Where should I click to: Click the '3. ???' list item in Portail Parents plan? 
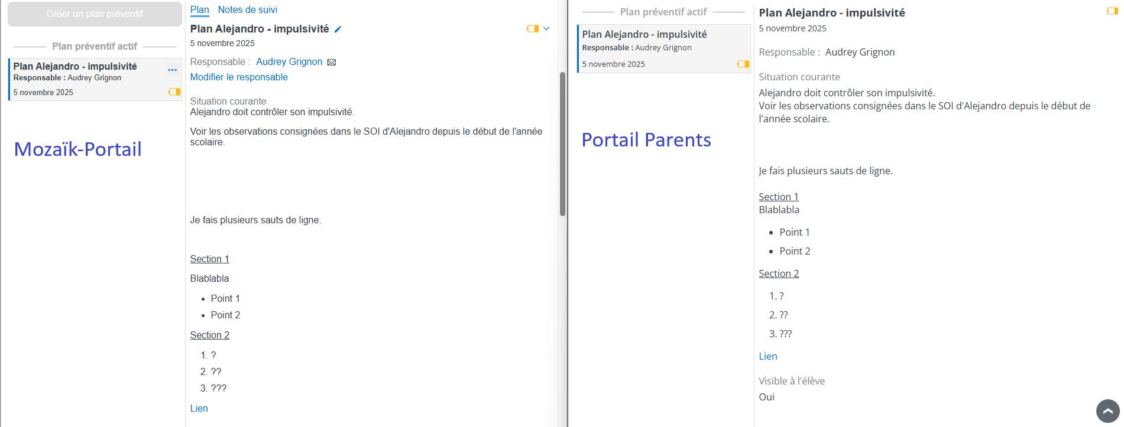pos(780,334)
